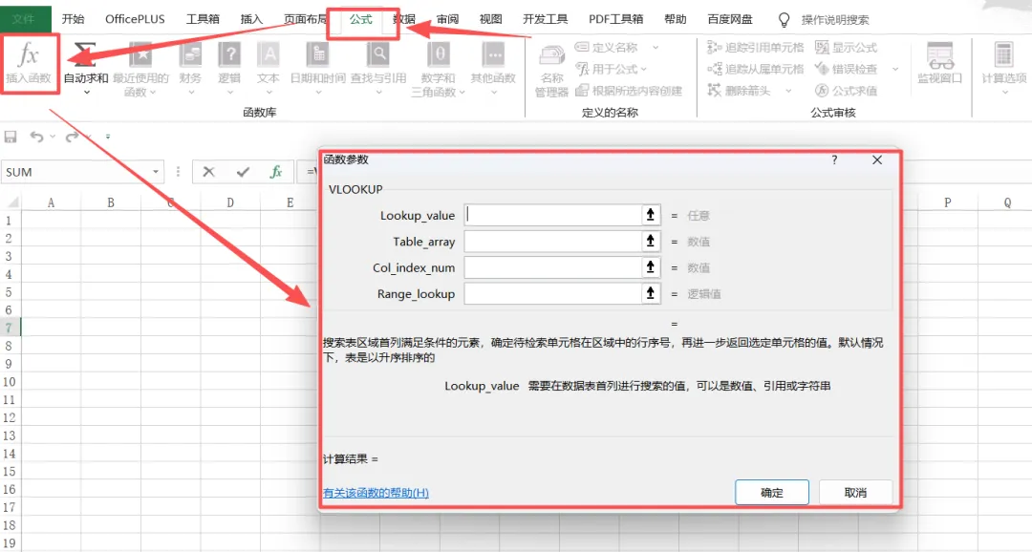The height and width of the screenshot is (552, 1032).
Task: Open the help link for this function
Action: (x=376, y=493)
